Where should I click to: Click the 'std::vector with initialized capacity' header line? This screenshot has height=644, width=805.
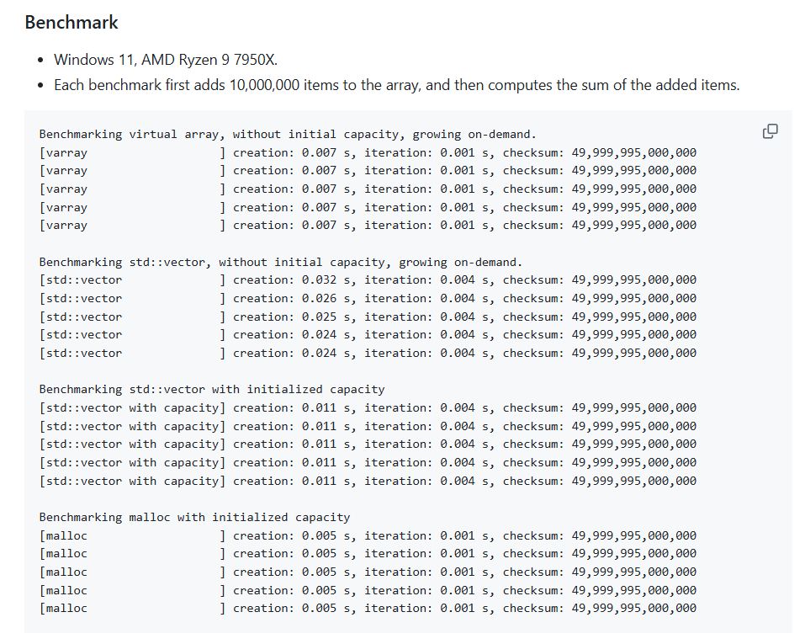point(212,389)
